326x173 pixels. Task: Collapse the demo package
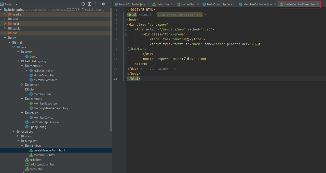[x=18, y=52]
